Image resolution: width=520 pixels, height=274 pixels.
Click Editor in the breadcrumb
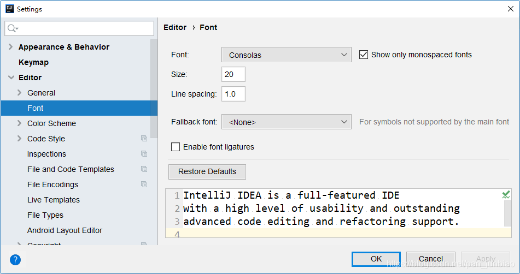[x=175, y=27]
